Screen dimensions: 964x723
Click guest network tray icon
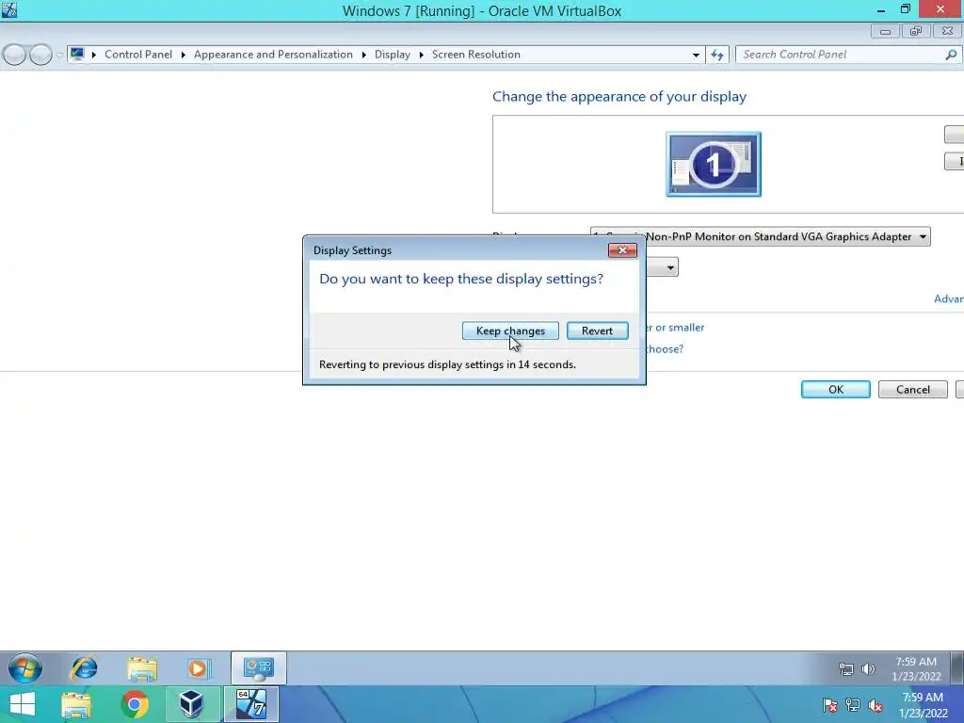coord(846,669)
